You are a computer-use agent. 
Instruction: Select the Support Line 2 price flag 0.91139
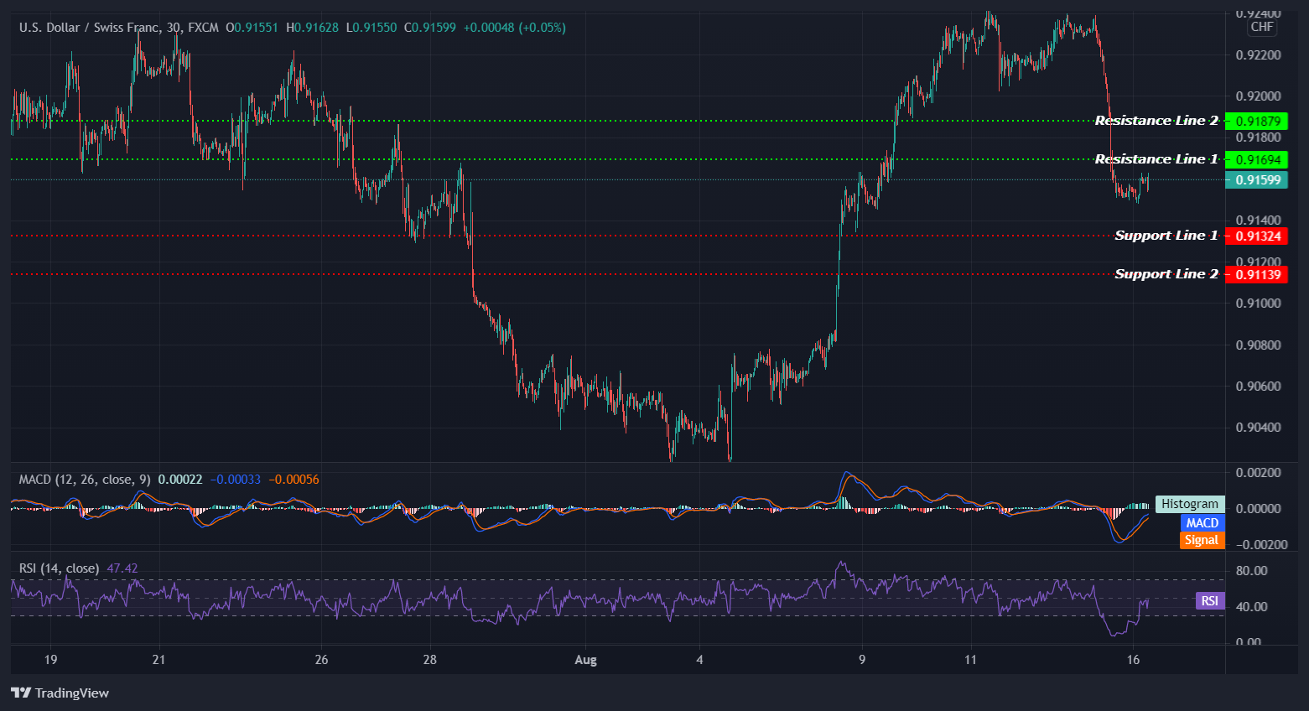point(1257,273)
